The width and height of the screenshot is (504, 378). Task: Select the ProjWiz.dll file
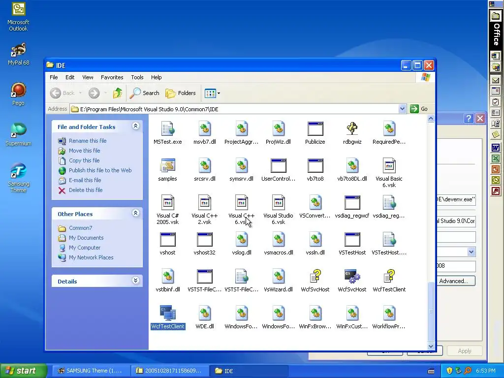(x=279, y=129)
